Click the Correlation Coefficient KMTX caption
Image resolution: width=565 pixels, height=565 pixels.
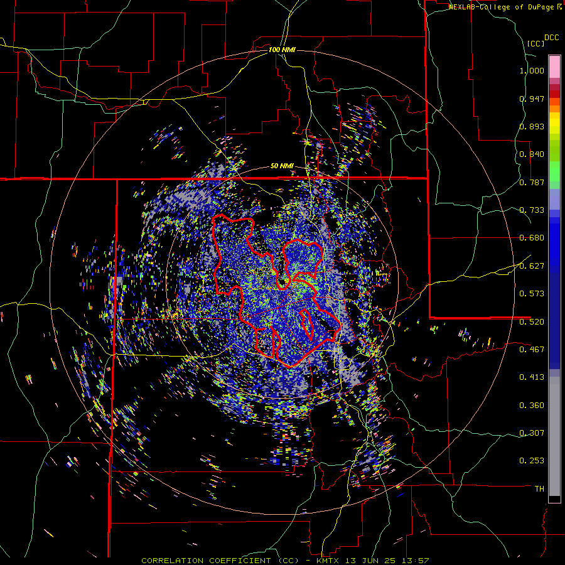(x=285, y=561)
